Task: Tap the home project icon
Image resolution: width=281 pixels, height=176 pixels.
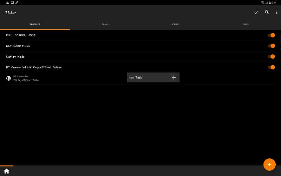Action: click(7, 171)
